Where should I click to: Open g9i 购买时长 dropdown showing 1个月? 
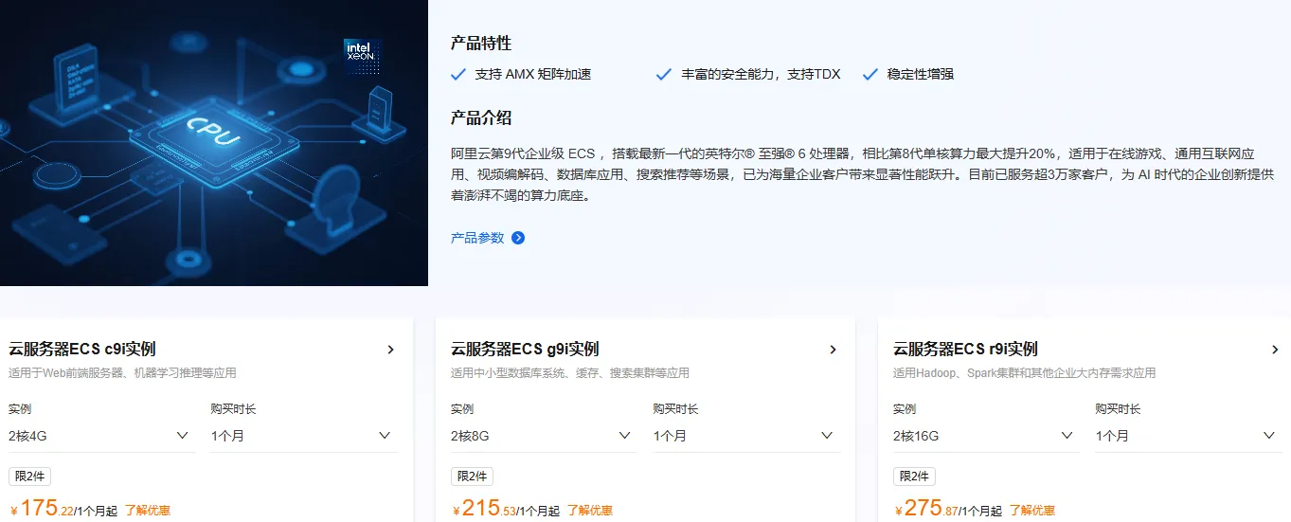point(746,436)
